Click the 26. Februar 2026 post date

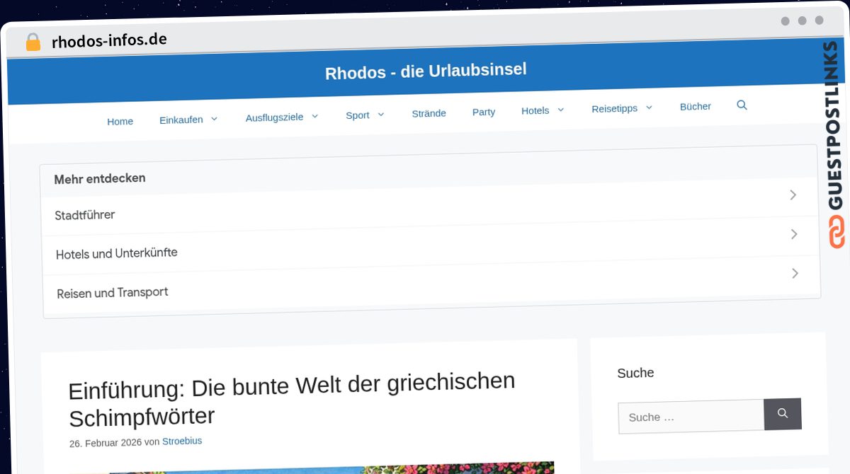pyautogui.click(x=106, y=443)
